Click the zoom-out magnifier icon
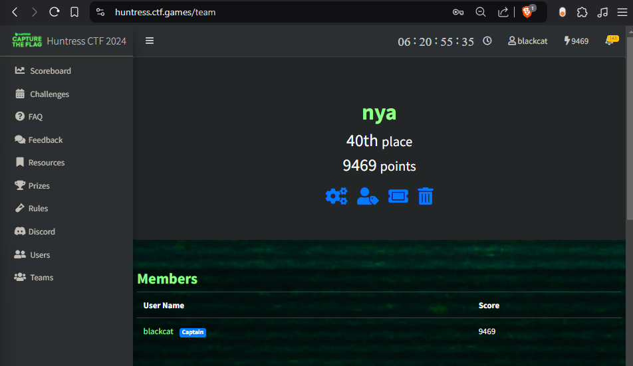Image resolution: width=633 pixels, height=366 pixels. [480, 12]
